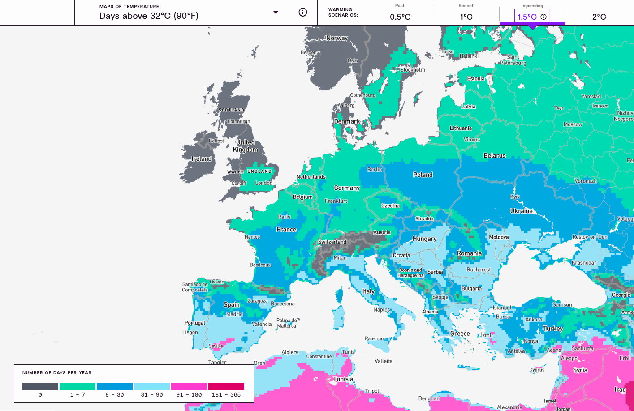Click the Poland label on the map
The image size is (634, 411).
(423, 175)
